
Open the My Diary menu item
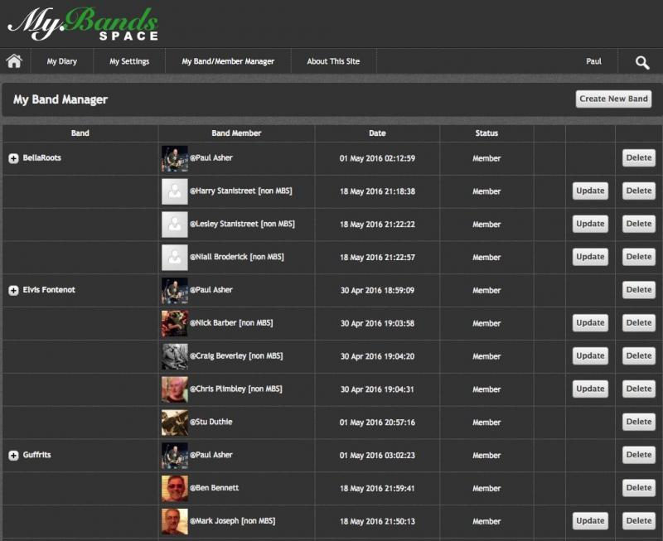(62, 61)
